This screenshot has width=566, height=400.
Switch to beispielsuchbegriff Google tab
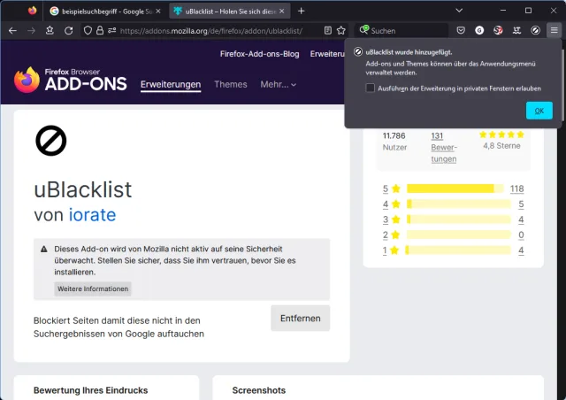[x=105, y=12]
